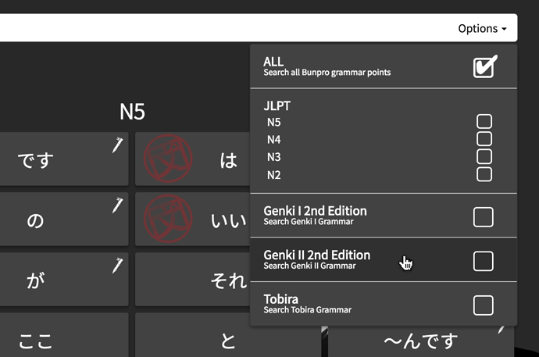Click the pencil icon on が card
The width and height of the screenshot is (539, 357).
(117, 266)
